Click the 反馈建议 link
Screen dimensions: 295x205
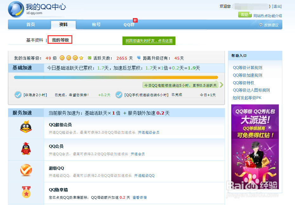click(x=271, y=25)
